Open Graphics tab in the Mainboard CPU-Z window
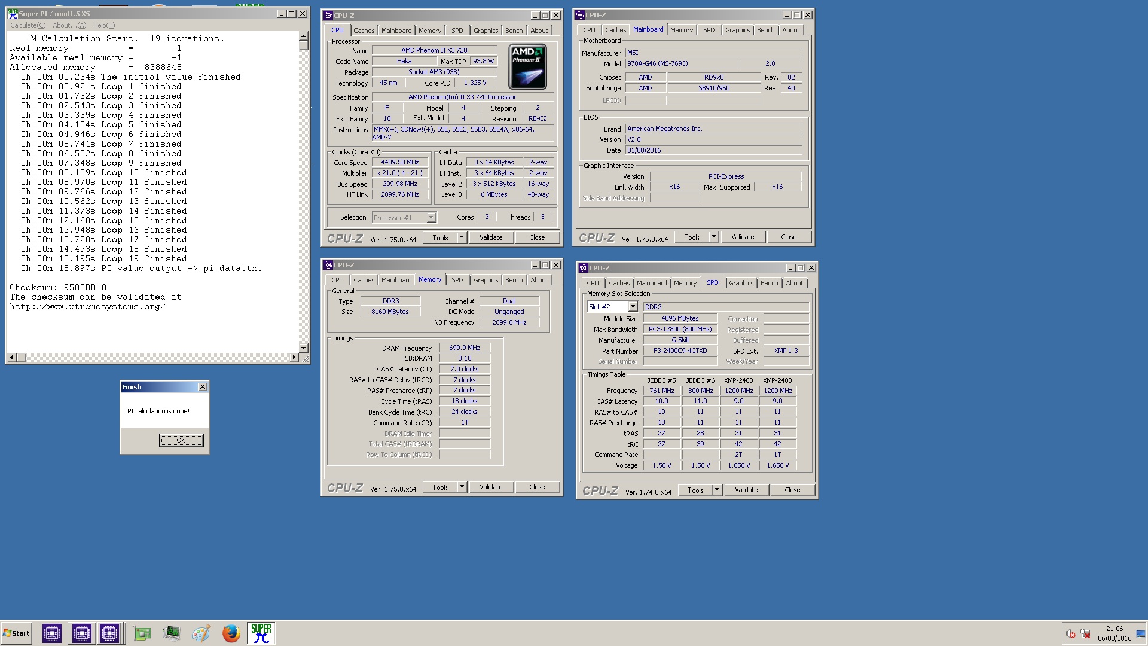 [737, 30]
